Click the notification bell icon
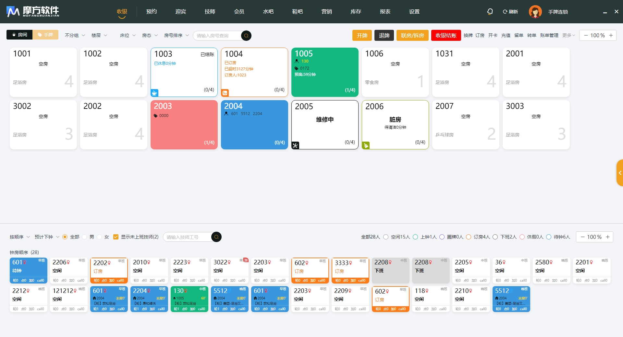This screenshot has width=623, height=337. click(x=490, y=12)
